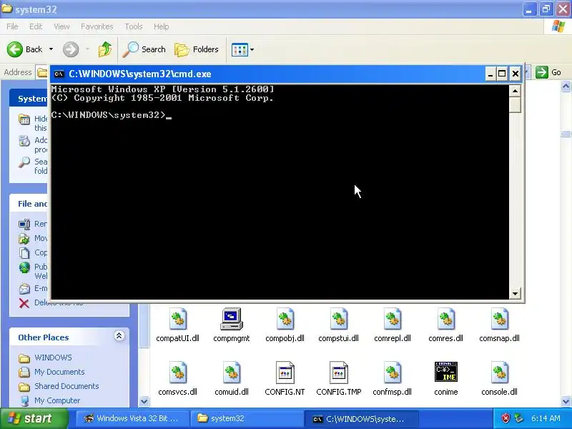Select the confmsp.dll file icon
The height and width of the screenshot is (429, 572).
[x=392, y=373]
